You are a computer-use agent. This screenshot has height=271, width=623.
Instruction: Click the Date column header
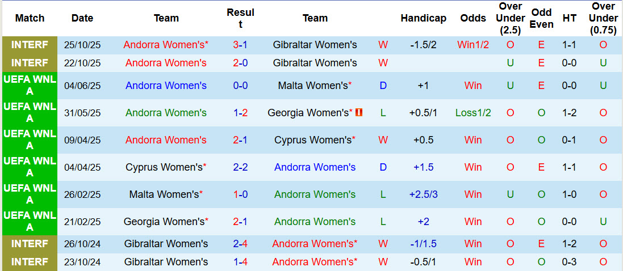point(82,18)
